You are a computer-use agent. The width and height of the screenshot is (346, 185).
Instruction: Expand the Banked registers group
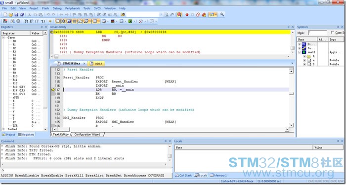pyautogui.click(x=3, y=129)
